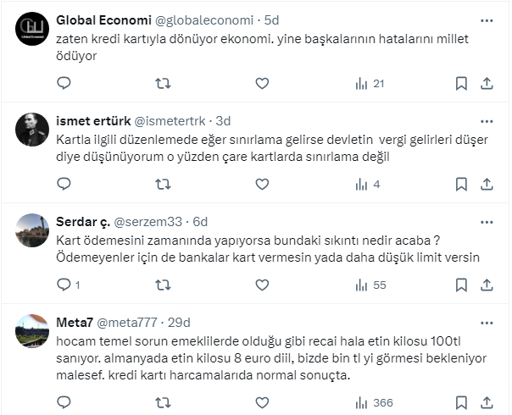Bookmark ismet ertürk's tweet
The width and height of the screenshot is (512, 415).
461,184
